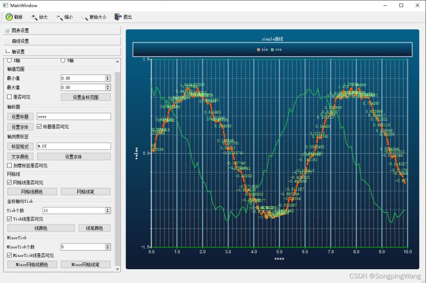This screenshot has width=426, height=283.
Task: Collapse the 轴设置 panel section
Action: click(x=62, y=52)
